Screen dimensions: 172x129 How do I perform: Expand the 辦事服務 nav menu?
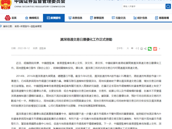tap(96, 18)
